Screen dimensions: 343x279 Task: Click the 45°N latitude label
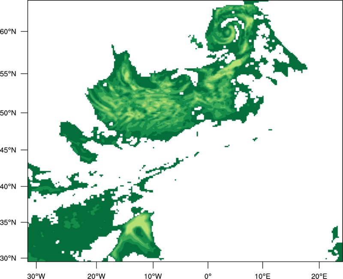[x=8, y=150]
